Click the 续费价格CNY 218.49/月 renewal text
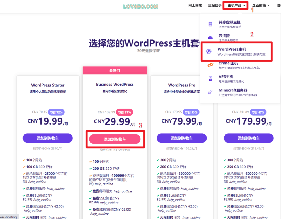This screenshot has width=281, height=219. 249,149
